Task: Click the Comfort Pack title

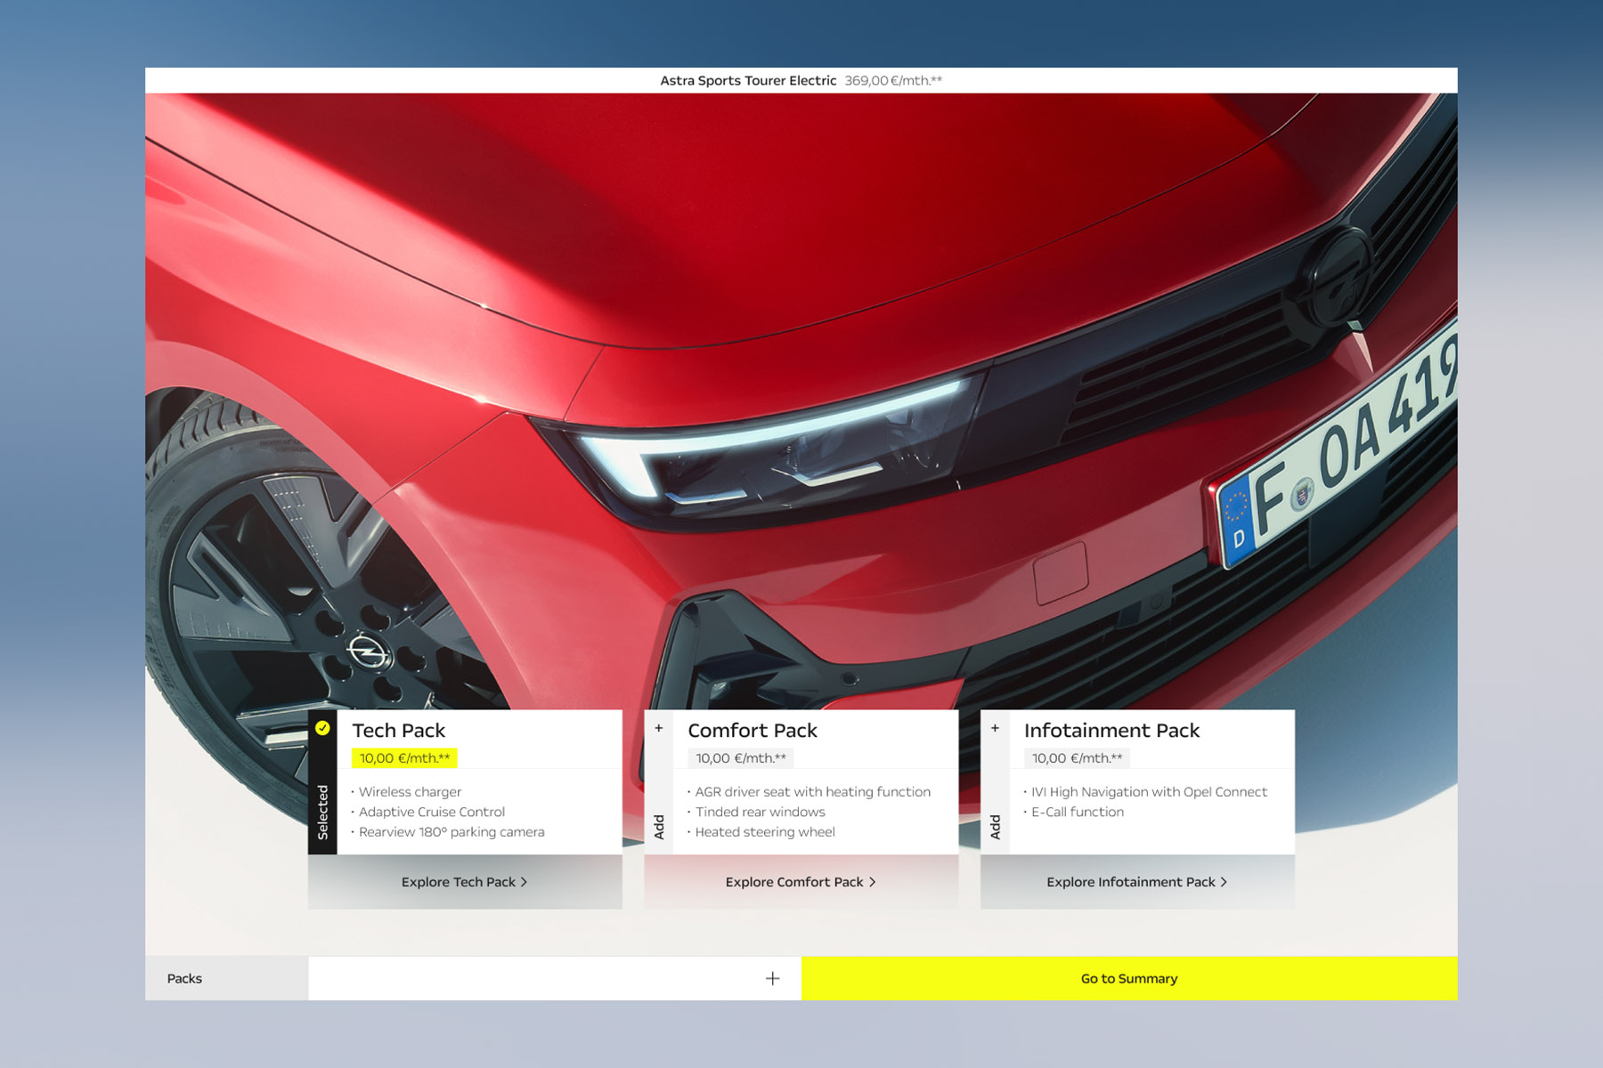Action: pos(753,731)
